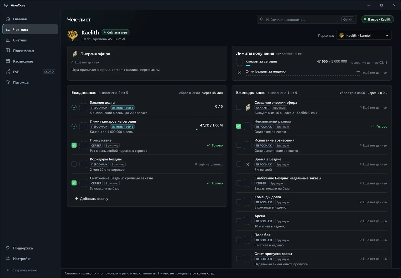Collapse the sidebar with Свернуть меню
Viewport: 401px width, 278px height.
tap(21, 270)
